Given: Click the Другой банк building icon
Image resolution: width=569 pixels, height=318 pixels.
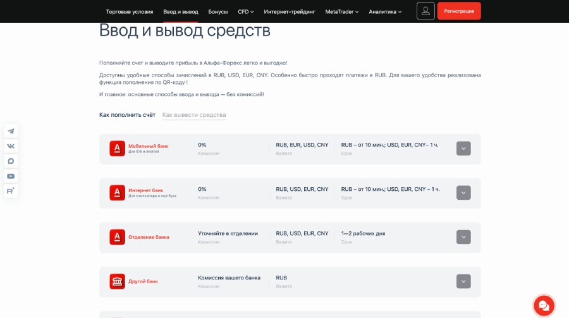Looking at the screenshot, I should click(x=117, y=281).
